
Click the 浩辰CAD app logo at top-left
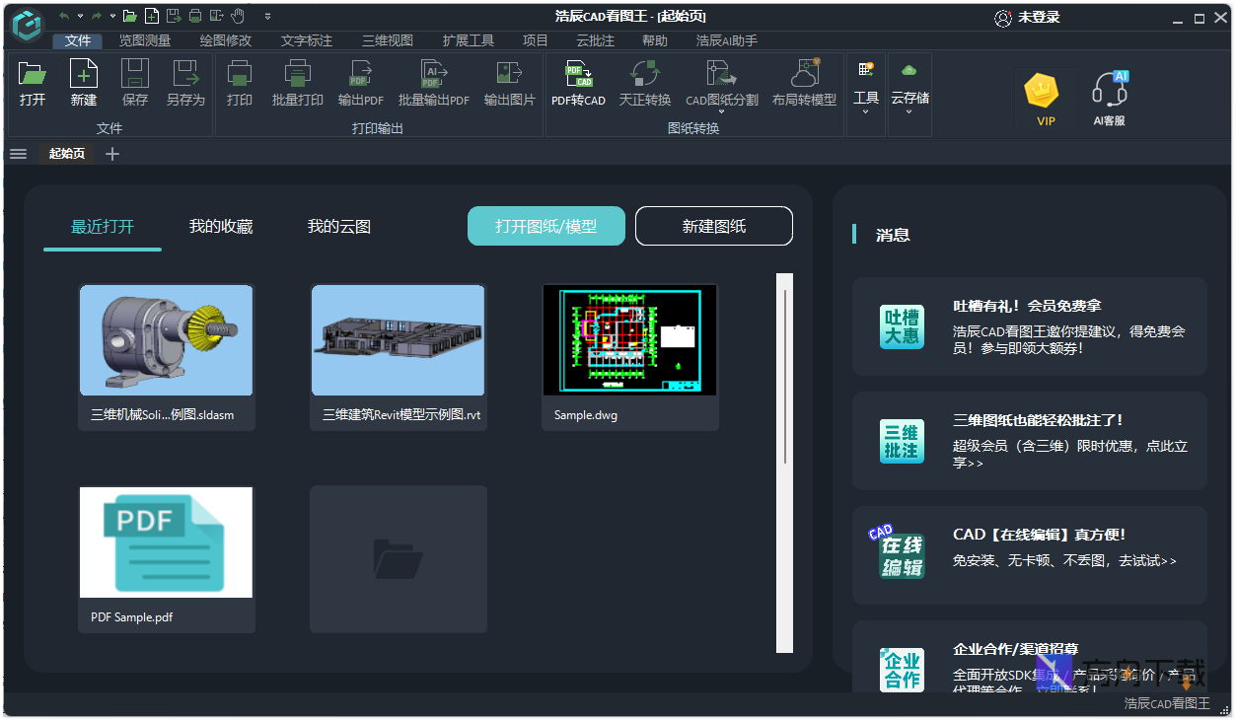point(28,25)
